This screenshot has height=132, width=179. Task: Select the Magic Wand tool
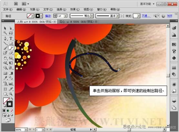pos(5,33)
